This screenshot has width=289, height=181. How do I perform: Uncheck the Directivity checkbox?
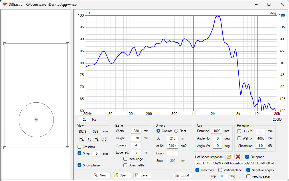pos(197,170)
